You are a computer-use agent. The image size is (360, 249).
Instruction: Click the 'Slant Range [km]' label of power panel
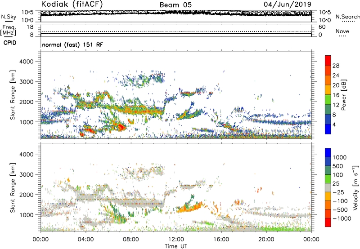pyautogui.click(x=13, y=95)
